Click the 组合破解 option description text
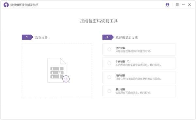The height and width of the screenshot is (120, 196). click(133, 51)
